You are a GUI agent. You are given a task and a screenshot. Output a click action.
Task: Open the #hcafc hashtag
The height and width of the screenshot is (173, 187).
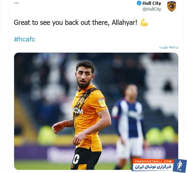25,39
